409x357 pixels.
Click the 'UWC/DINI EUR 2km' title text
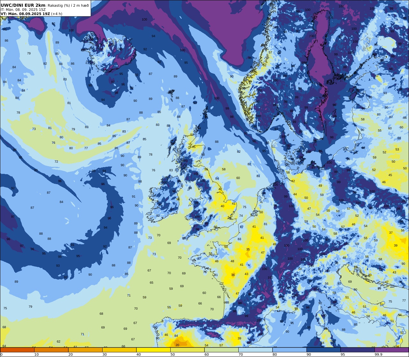[x=23, y=5]
